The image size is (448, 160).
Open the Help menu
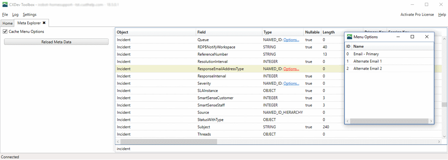442,14
